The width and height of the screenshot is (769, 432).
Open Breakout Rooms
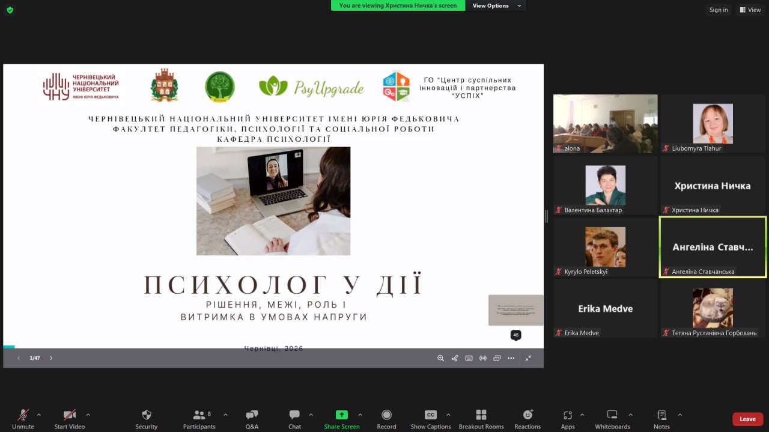(x=481, y=419)
